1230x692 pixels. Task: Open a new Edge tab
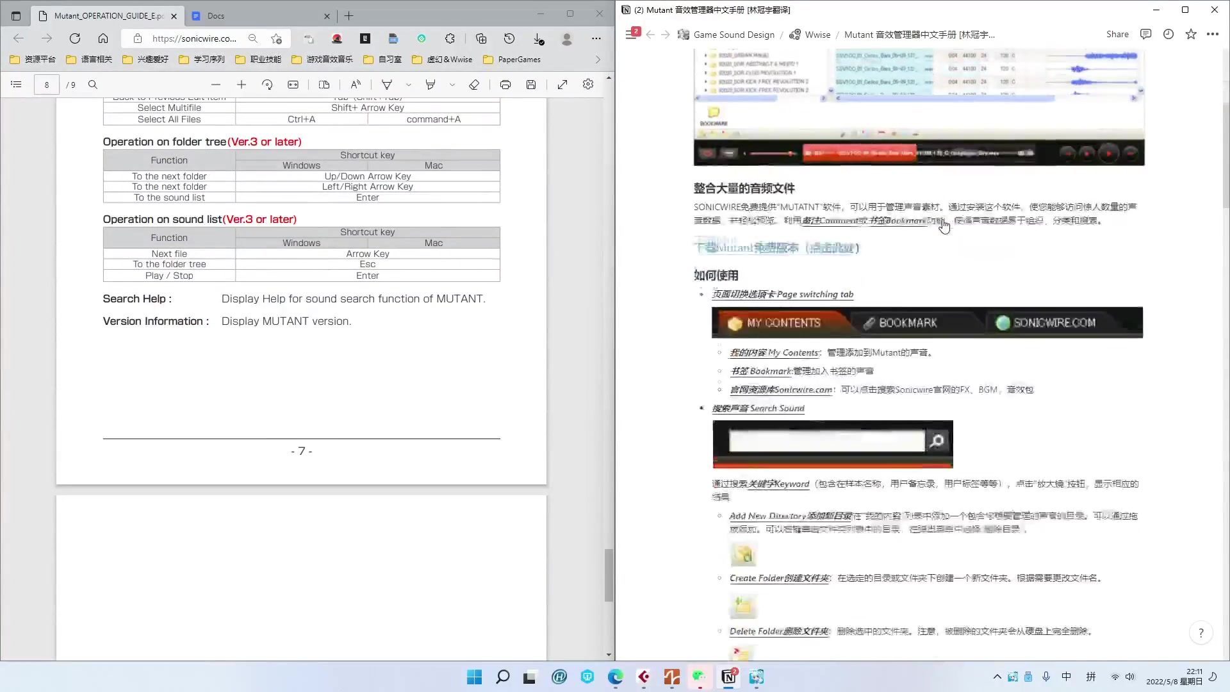point(349,16)
